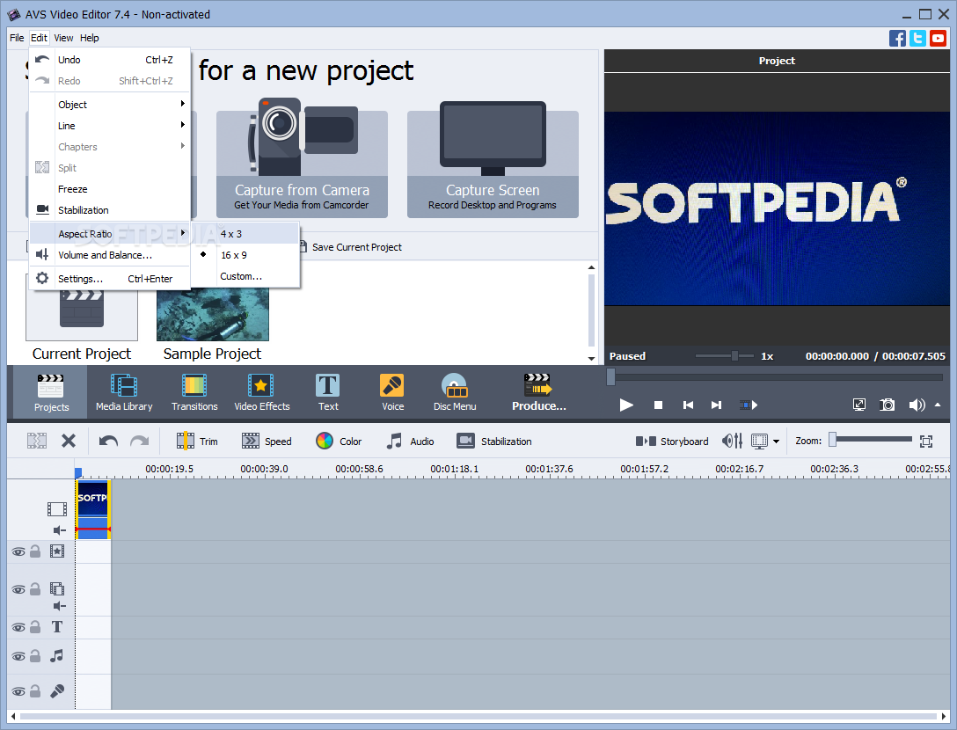The image size is (957, 730).
Task: Lock the video effects track
Action: [x=35, y=551]
